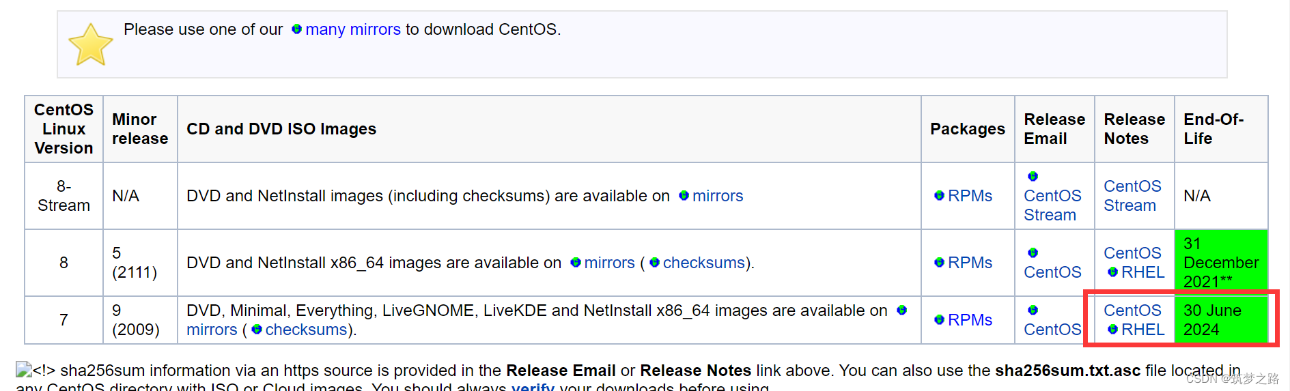Image resolution: width=1290 pixels, height=391 pixels.
Task: Open checksums link for CentOS 7
Action: pyautogui.click(x=306, y=330)
